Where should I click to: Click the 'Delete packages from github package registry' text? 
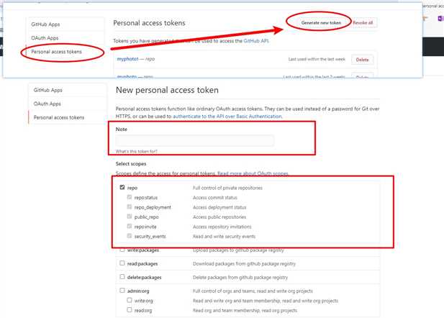point(240,278)
